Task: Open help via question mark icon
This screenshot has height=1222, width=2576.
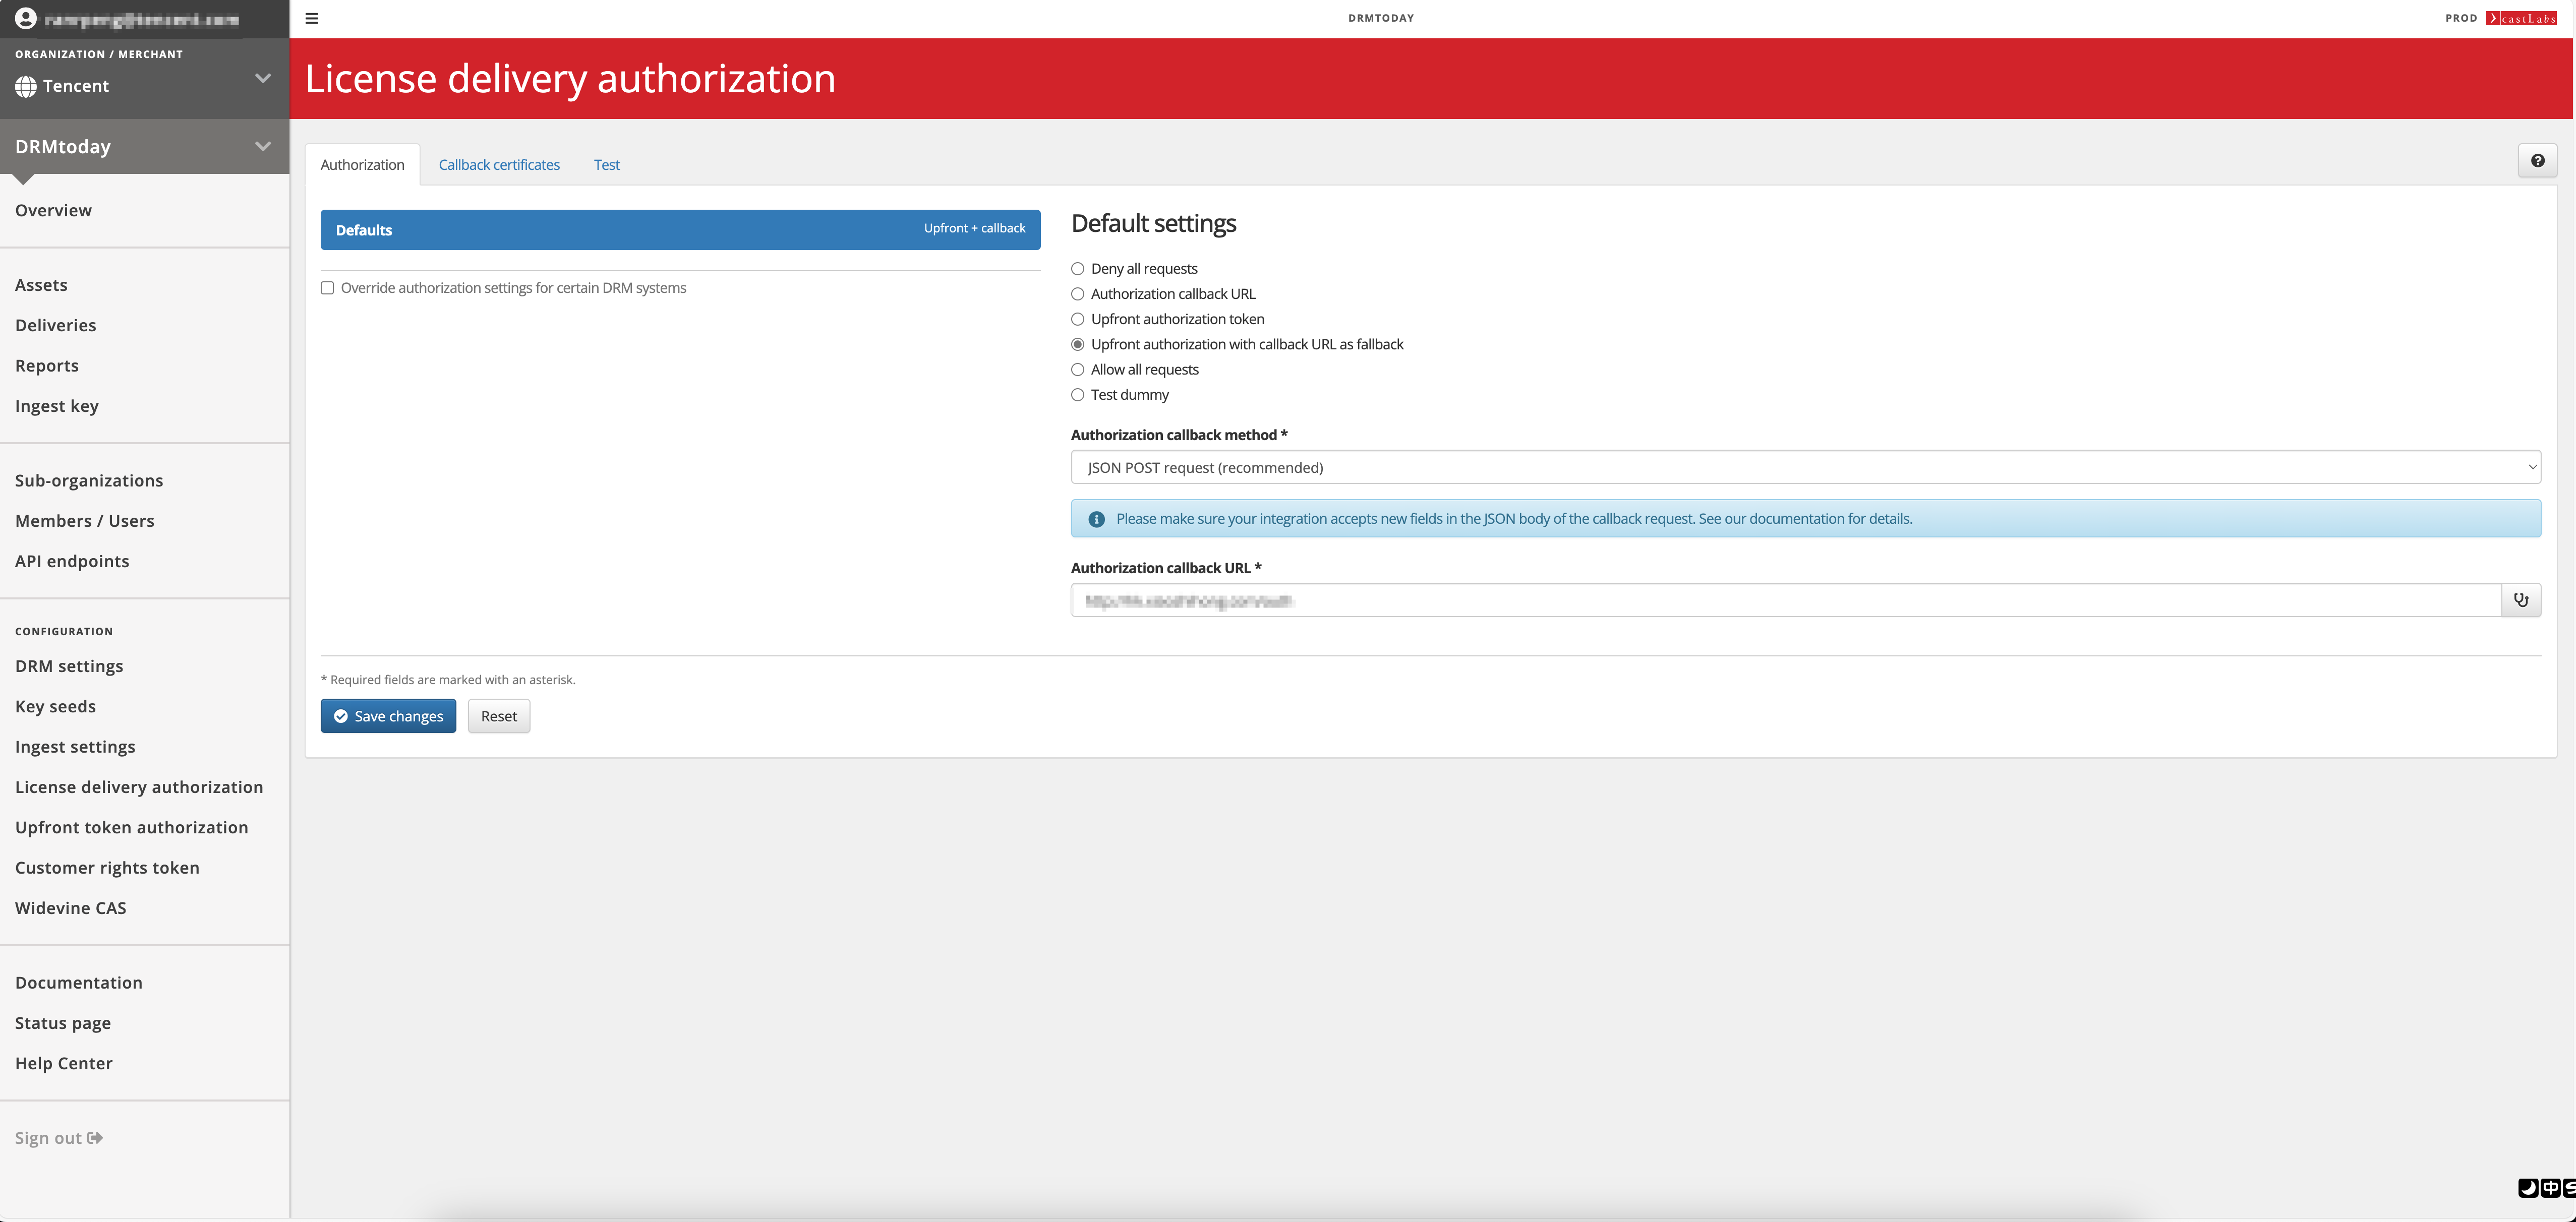Action: tap(2537, 161)
